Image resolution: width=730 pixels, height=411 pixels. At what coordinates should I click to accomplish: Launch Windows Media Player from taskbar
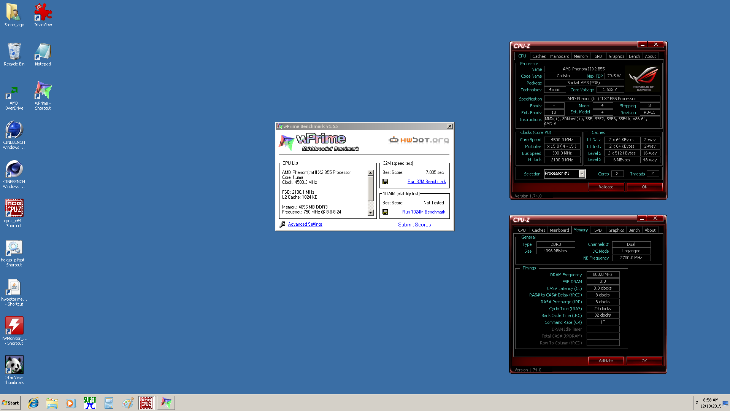point(70,403)
